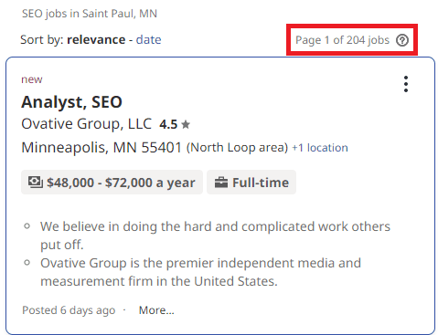Screen dimensions: 438x335
Task: Click the SEO jobs in Saint Paul heading
Action: point(90,14)
